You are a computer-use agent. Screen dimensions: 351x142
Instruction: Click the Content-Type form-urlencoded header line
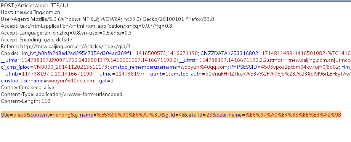tap(62, 94)
